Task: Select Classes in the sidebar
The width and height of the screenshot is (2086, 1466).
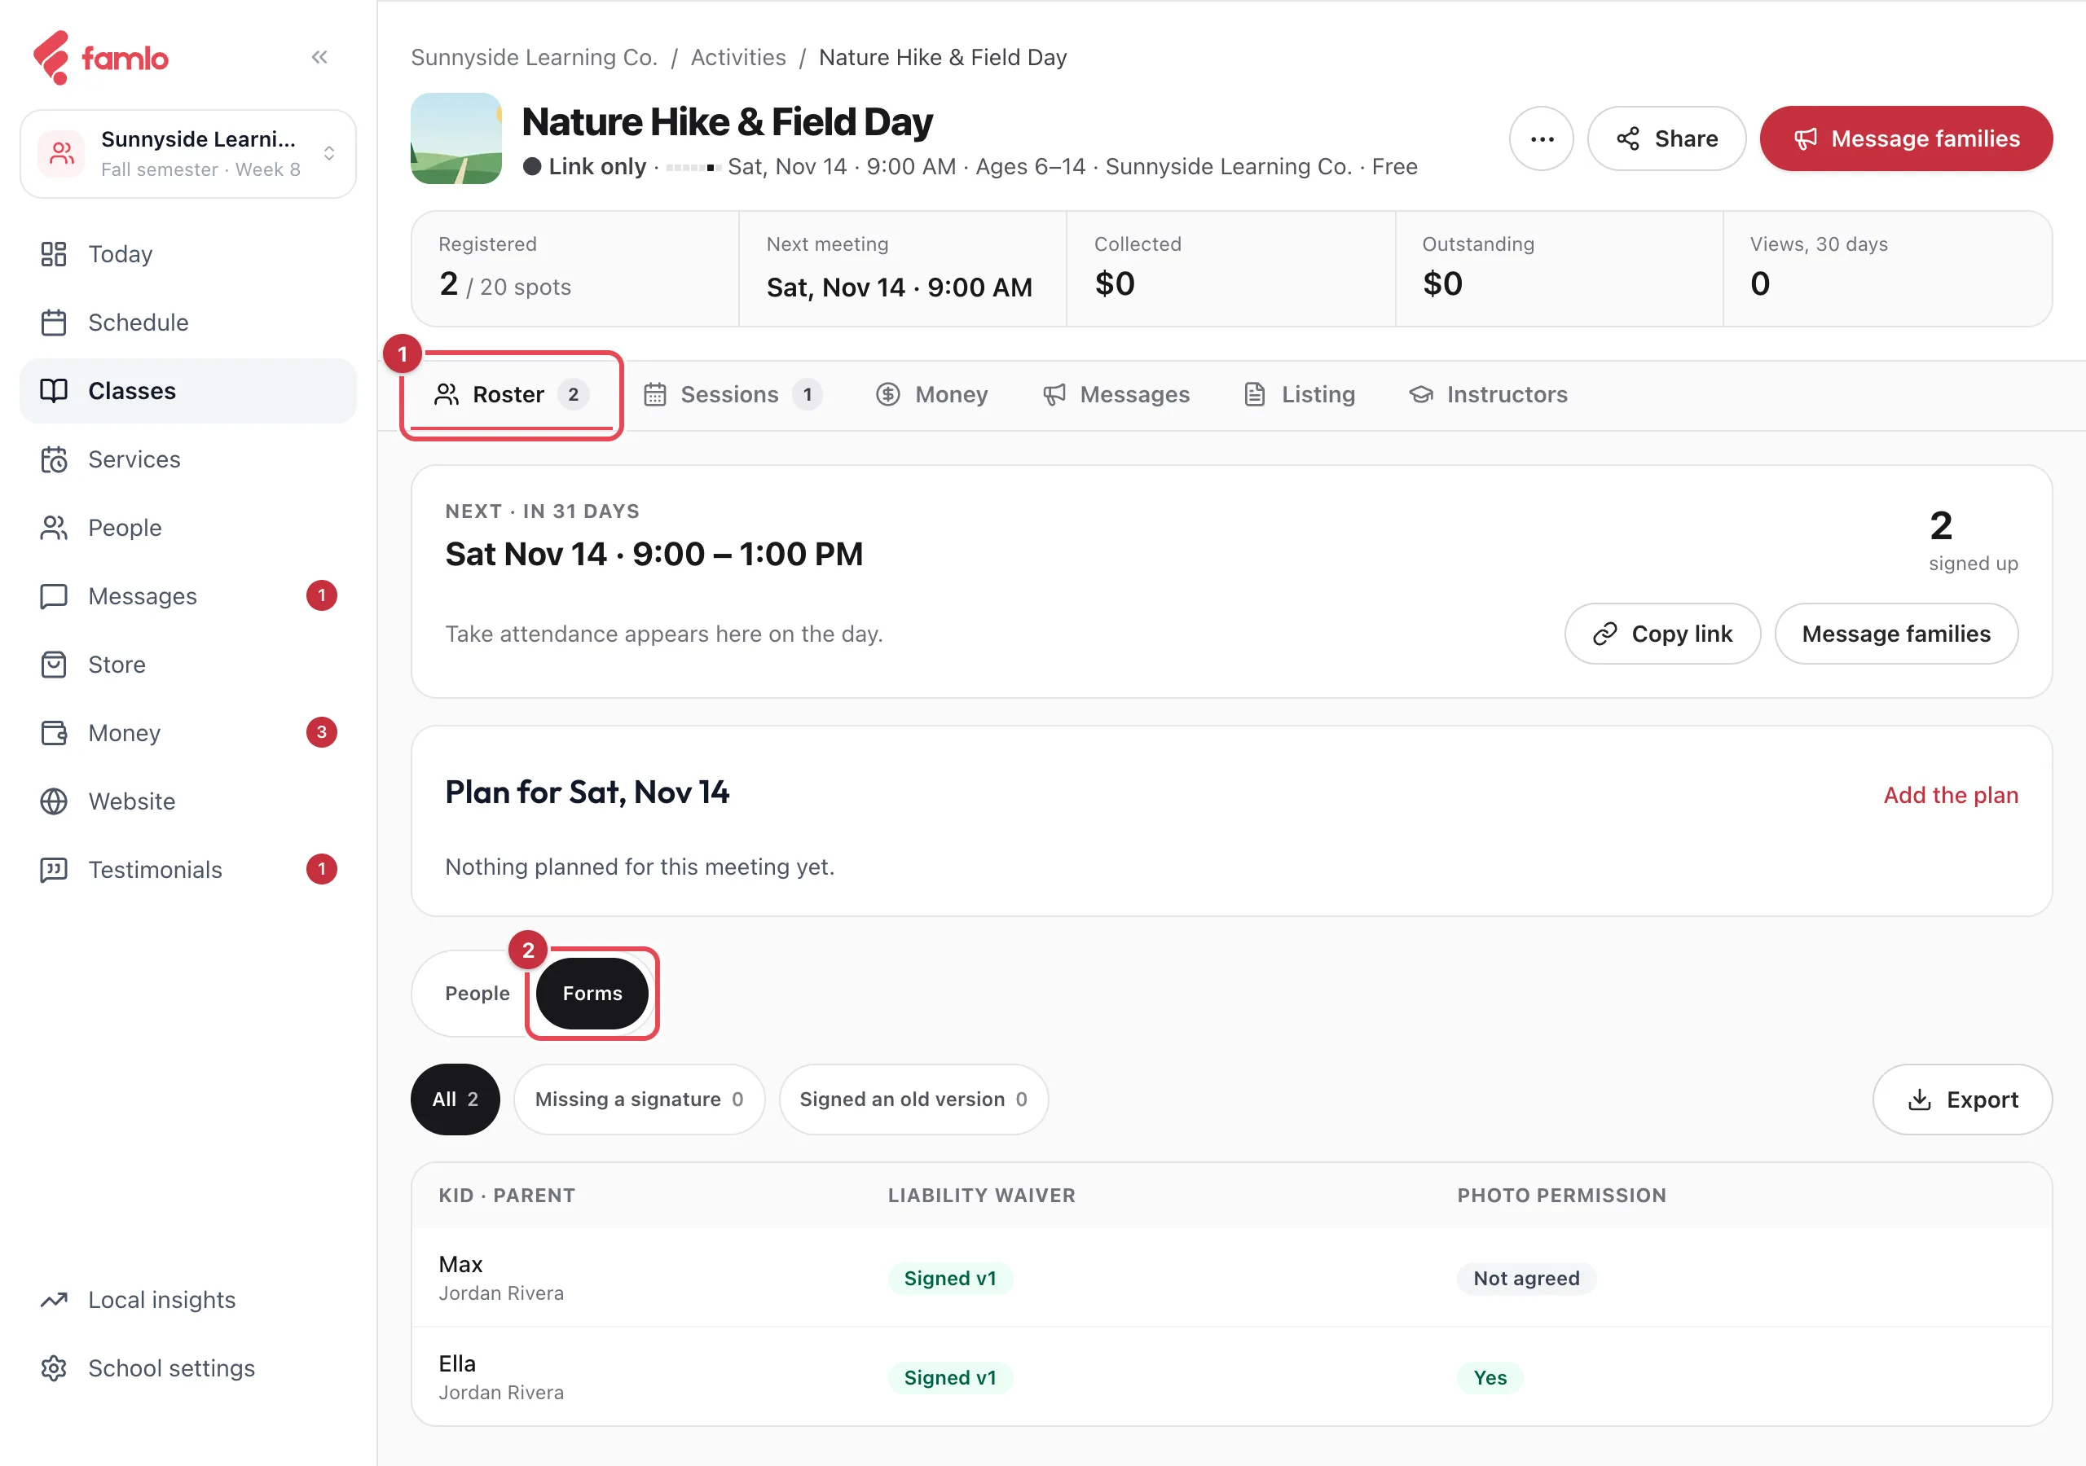Action: (188, 391)
